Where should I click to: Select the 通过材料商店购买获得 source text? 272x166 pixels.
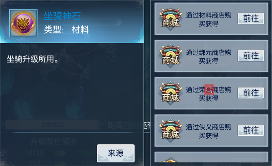point(209,19)
